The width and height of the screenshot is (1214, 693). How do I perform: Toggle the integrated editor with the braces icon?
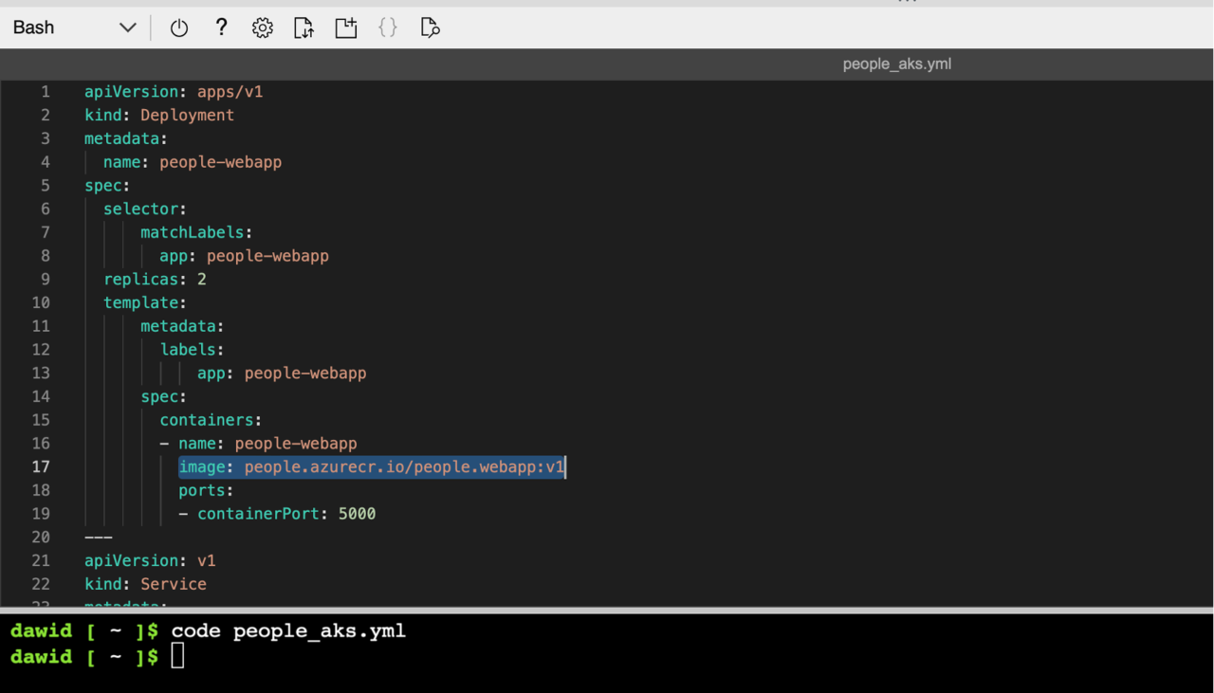(x=387, y=27)
